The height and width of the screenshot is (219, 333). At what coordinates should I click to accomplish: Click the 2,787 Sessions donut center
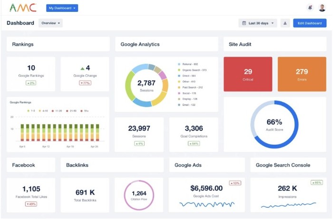click(x=147, y=86)
